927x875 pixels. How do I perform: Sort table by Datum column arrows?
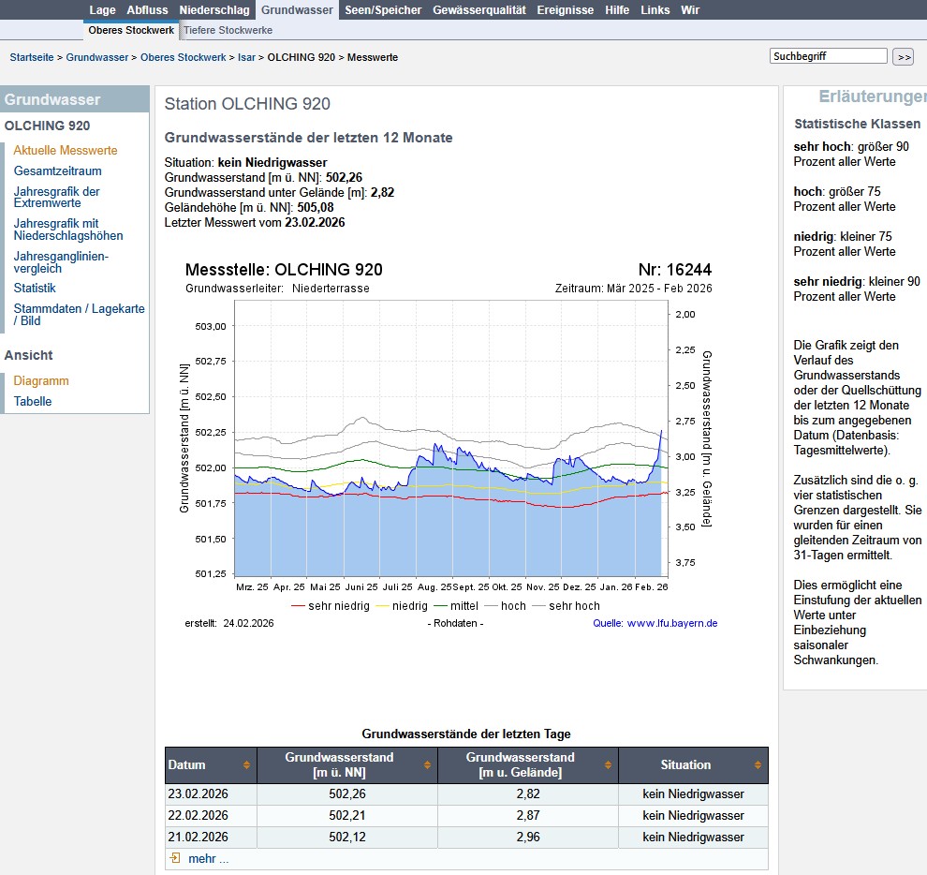click(246, 765)
